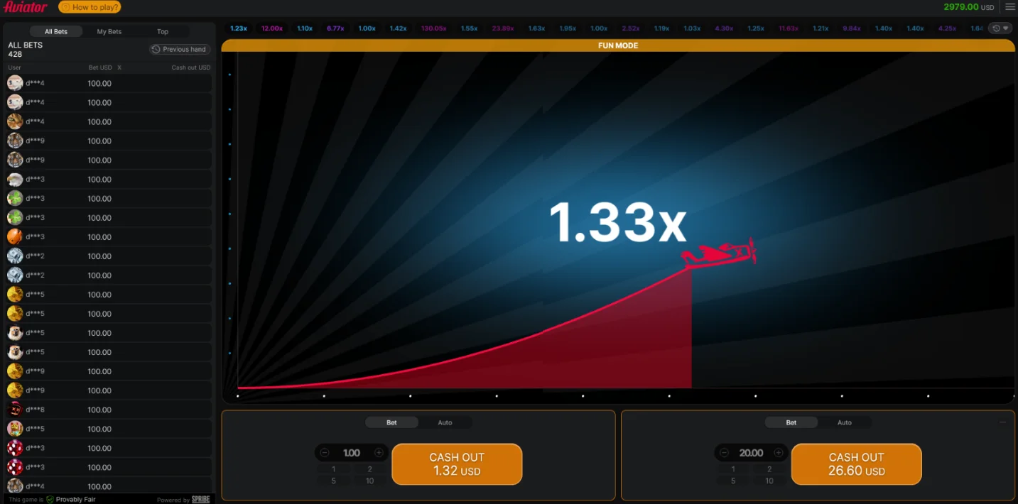Screen dimensions: 1018x504
Task: Decrease the 20.00 bet with minus icon
Action: click(x=724, y=453)
